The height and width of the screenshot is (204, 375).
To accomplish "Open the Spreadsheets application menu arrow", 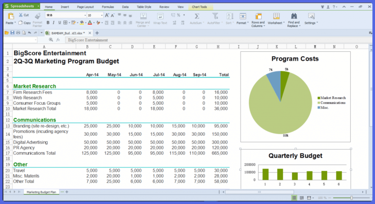I will pyautogui.click(x=38, y=6).
